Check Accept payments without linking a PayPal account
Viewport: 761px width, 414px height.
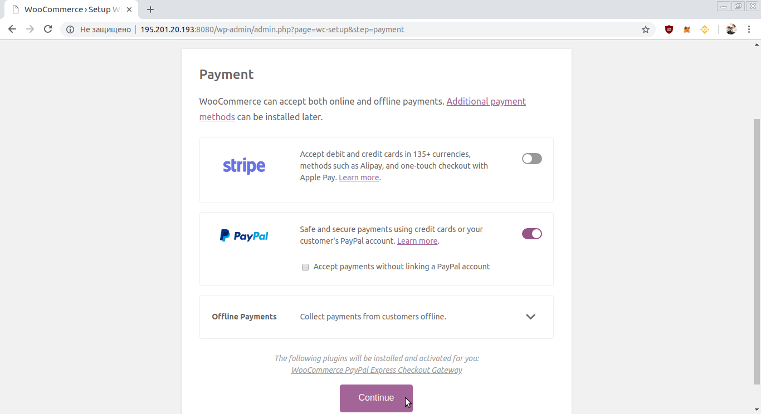point(305,267)
